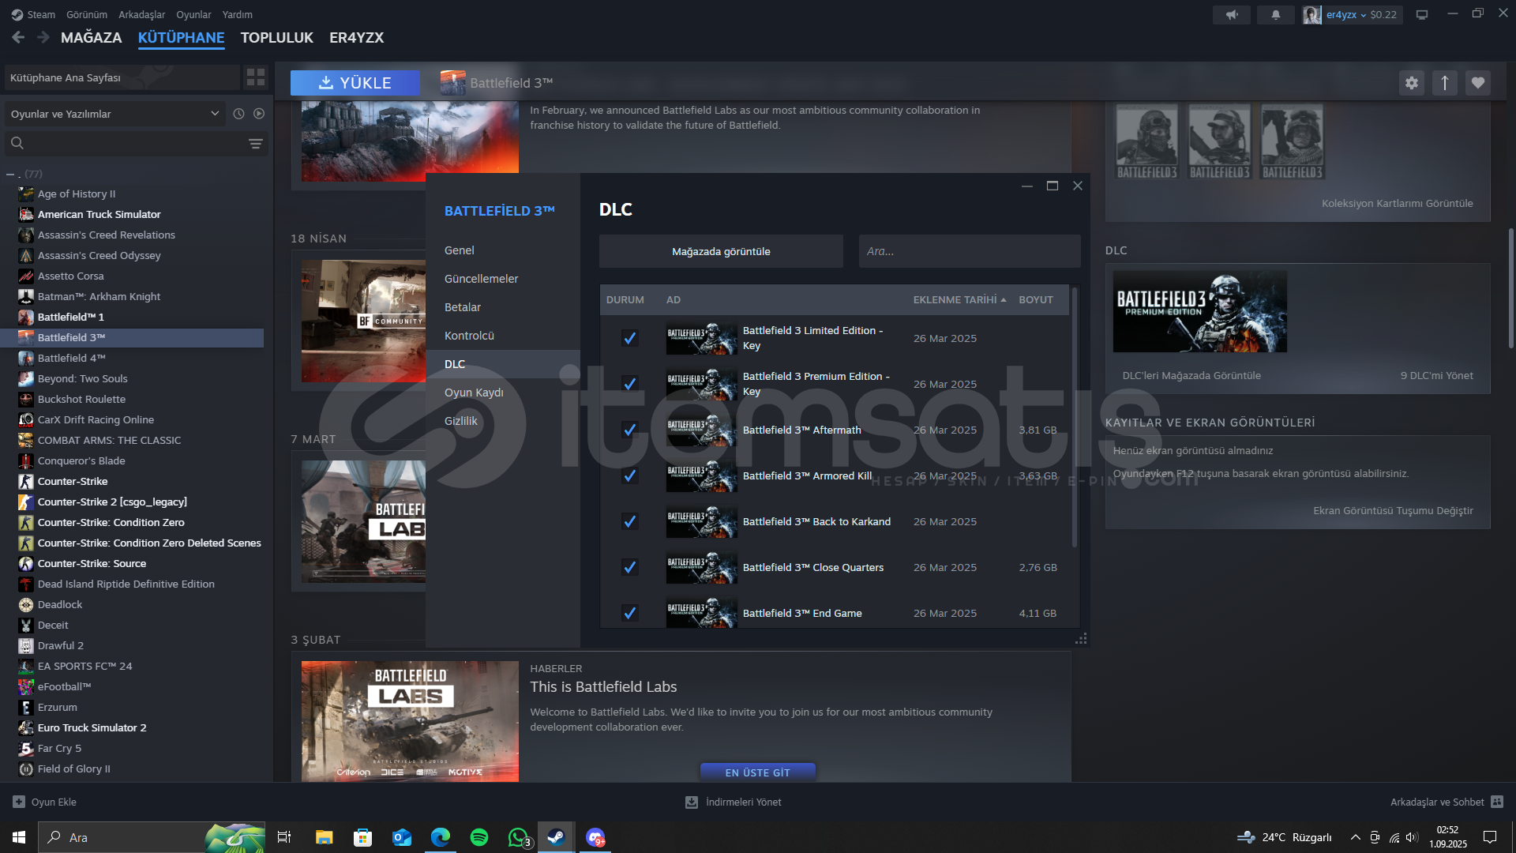Uncheck Battlefield 3 Limited Edition Key checkbox
This screenshot has height=853, width=1516.
tap(629, 338)
